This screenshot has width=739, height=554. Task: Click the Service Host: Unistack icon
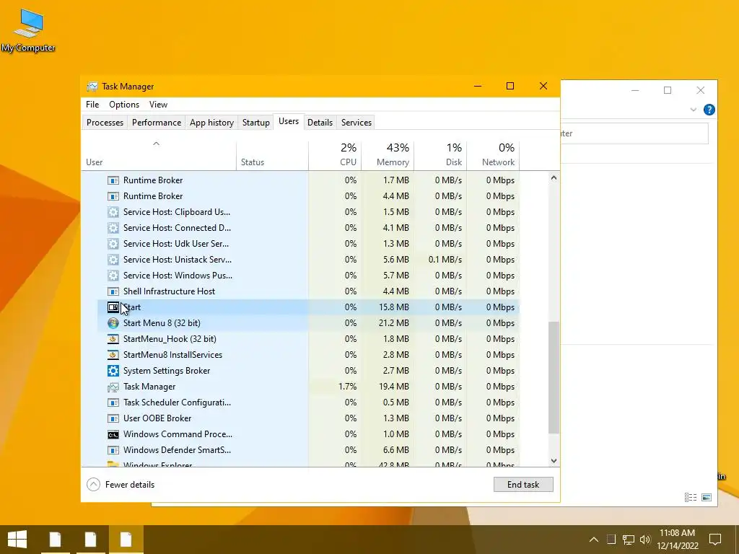click(113, 260)
